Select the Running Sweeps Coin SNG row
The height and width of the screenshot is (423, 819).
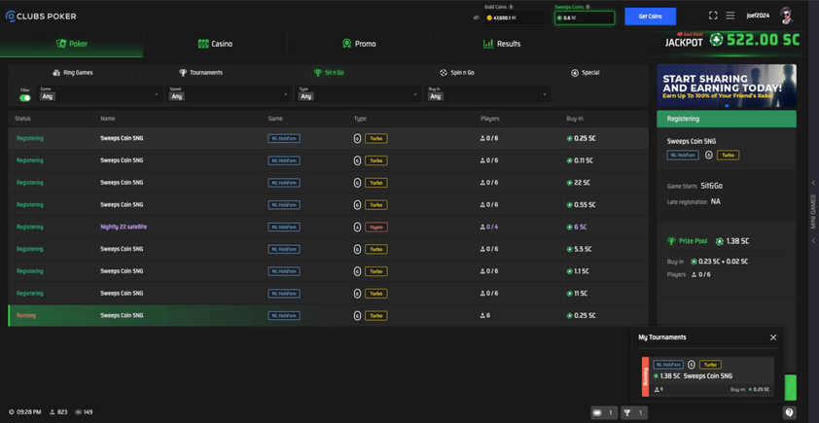point(328,315)
